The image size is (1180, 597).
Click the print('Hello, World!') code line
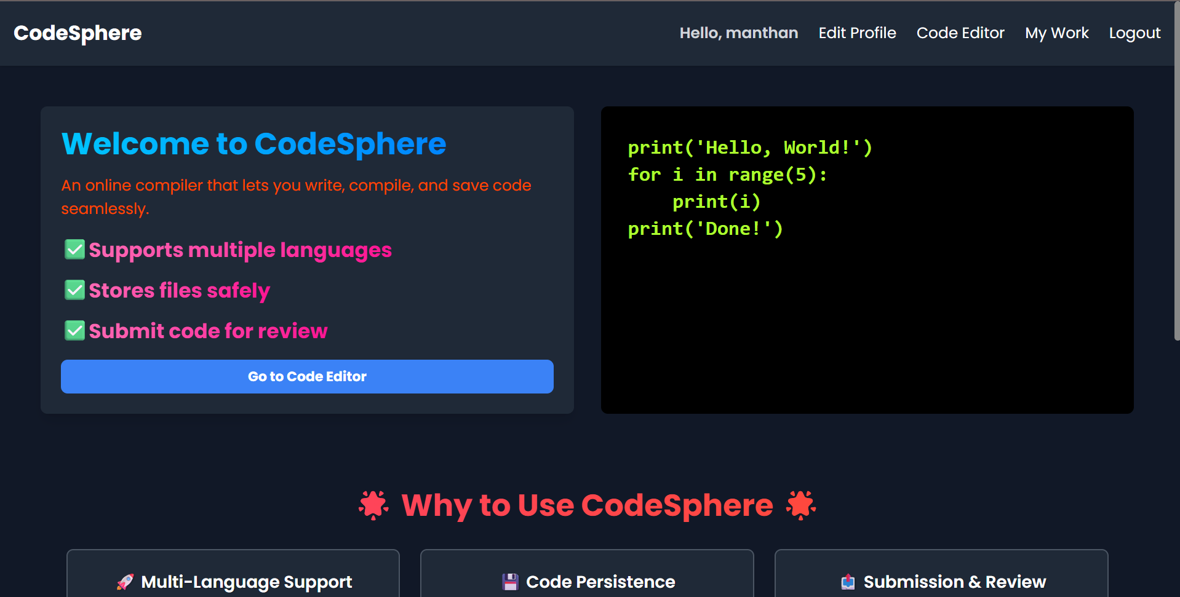750,148
